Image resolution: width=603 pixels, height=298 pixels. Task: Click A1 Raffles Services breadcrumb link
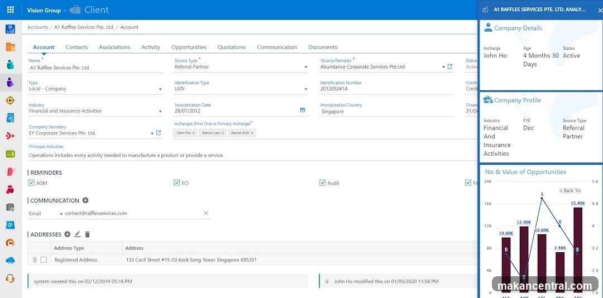84,27
